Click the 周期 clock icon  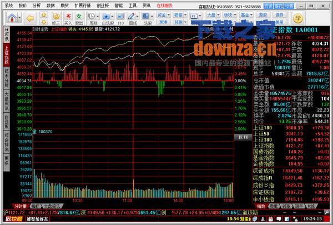tap(92, 17)
